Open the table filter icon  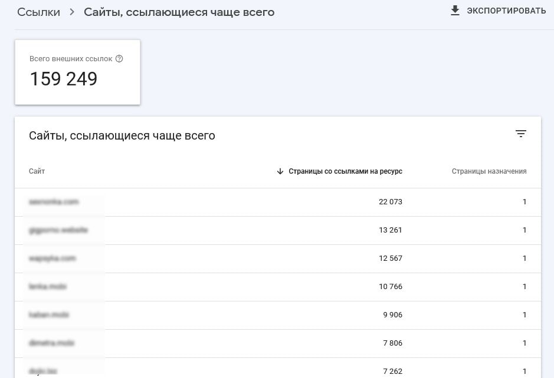tap(520, 134)
